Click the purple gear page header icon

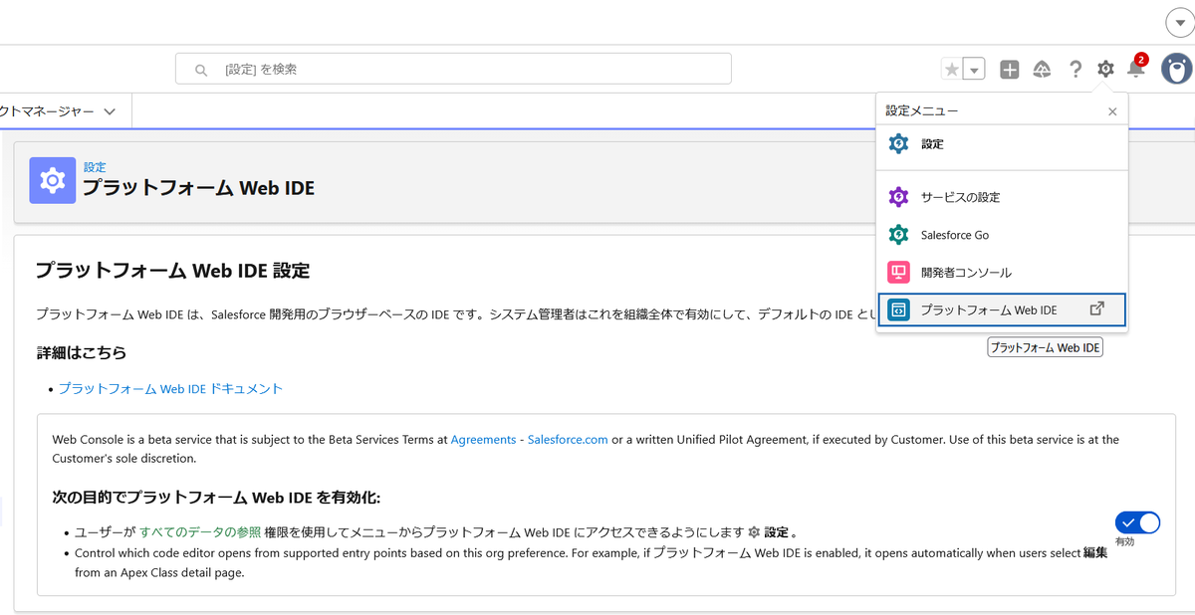click(x=53, y=180)
